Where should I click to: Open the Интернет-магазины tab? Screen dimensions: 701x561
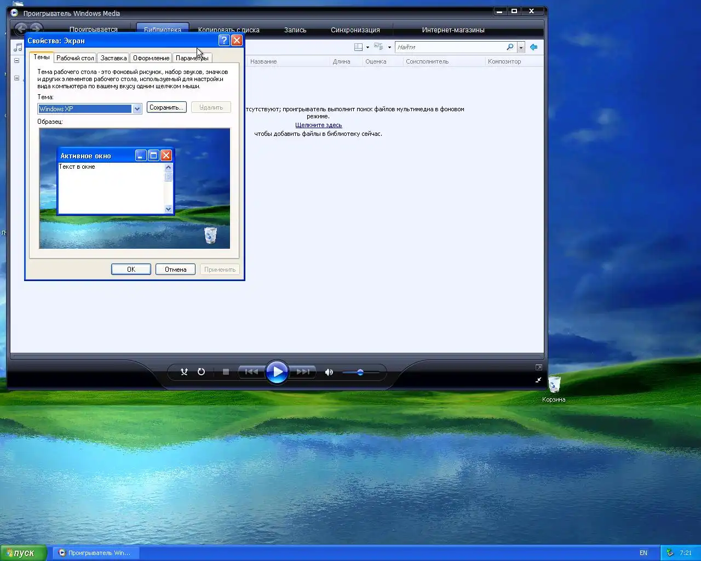pos(453,30)
